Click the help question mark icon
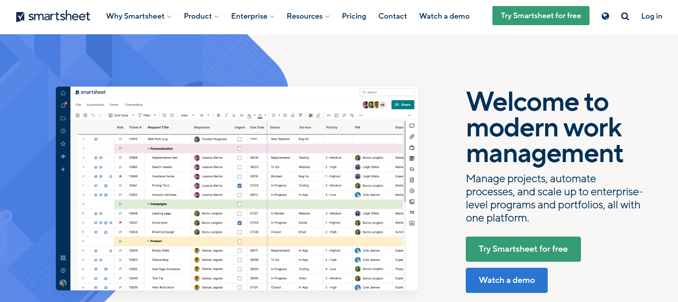 63,270
